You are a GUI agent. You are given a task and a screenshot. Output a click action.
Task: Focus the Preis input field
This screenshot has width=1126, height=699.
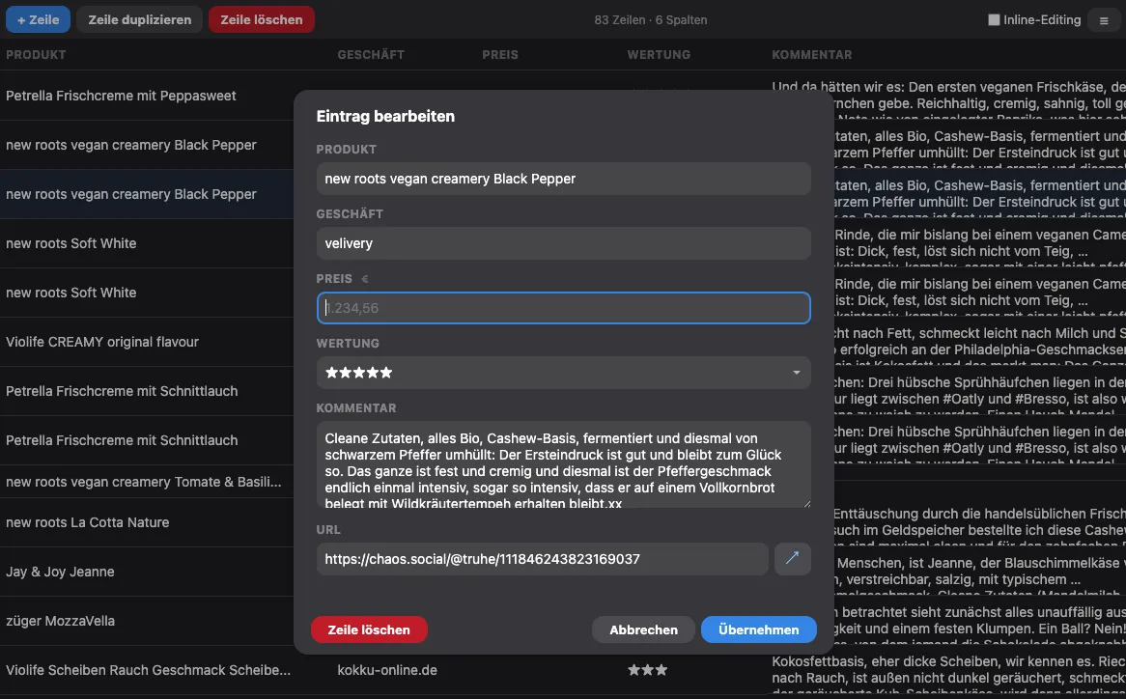coord(563,308)
